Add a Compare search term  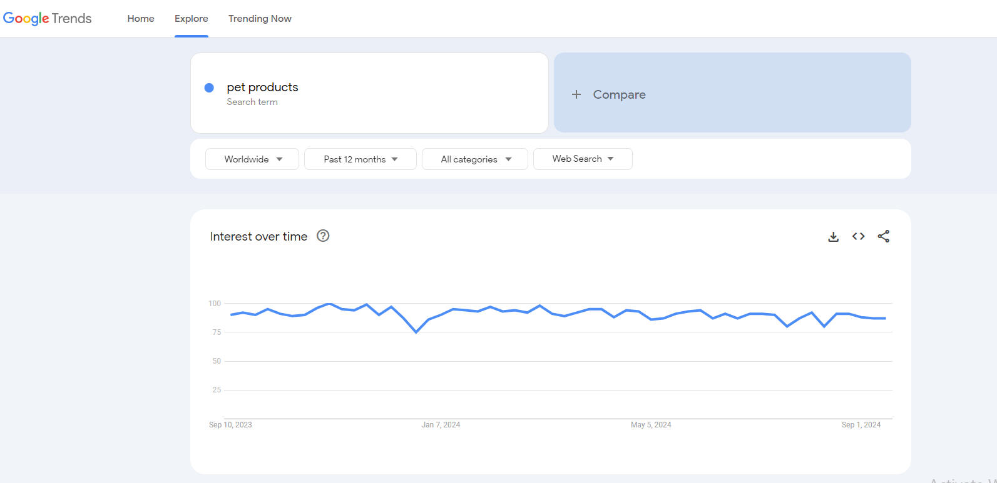[732, 92]
